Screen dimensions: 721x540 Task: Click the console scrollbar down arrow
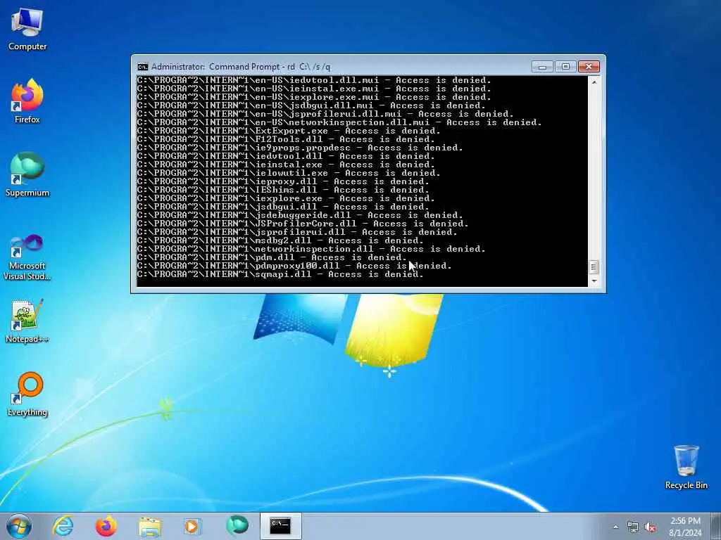coord(594,281)
